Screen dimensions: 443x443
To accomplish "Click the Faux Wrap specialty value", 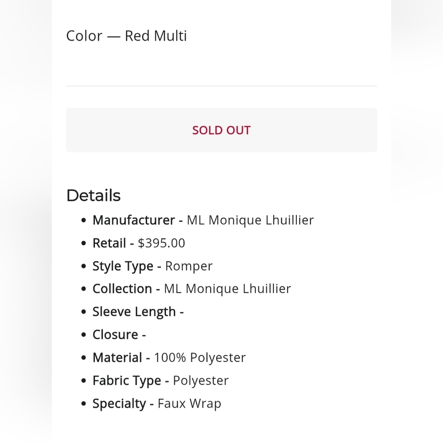I will point(189,404).
